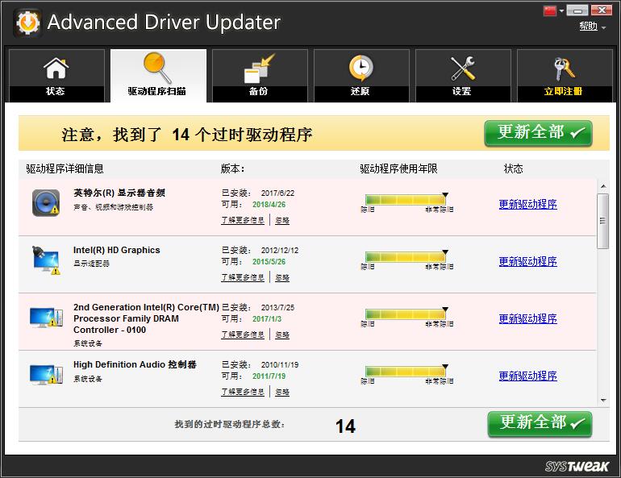Open the 还原 restore clock icon

pyautogui.click(x=361, y=69)
